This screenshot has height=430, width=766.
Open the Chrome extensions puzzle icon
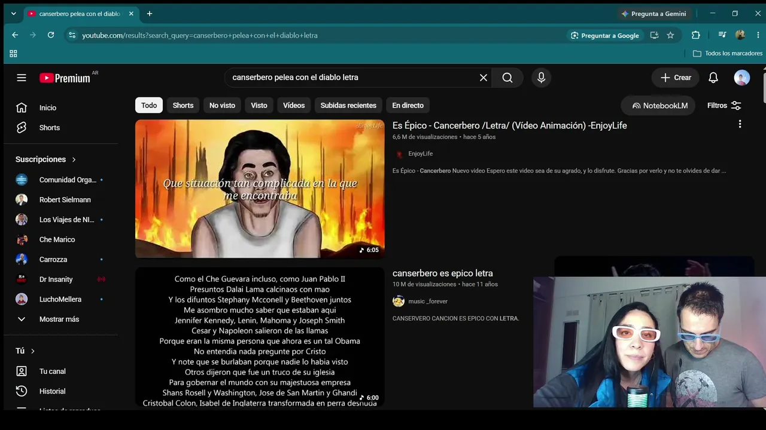(695, 35)
